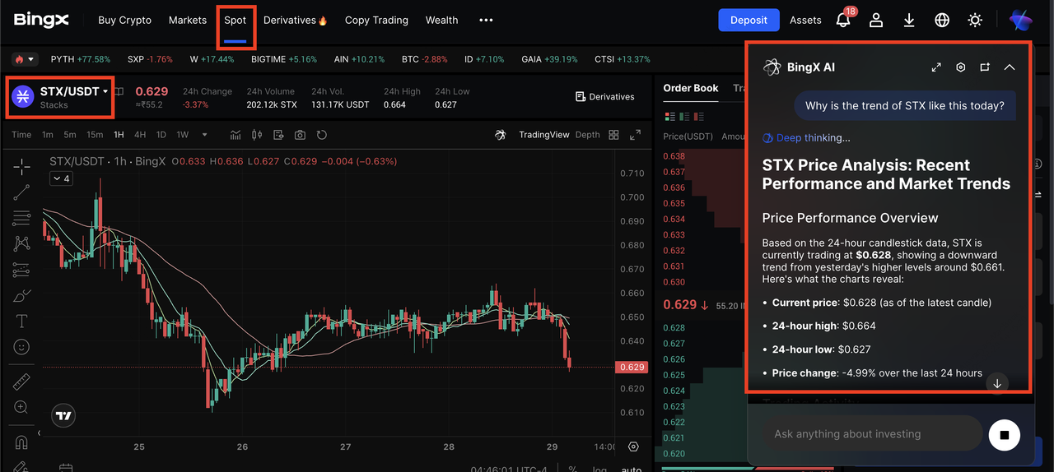Open the chart order display settings icon
Viewport: 1054px width, 472px height.
(x=278, y=135)
